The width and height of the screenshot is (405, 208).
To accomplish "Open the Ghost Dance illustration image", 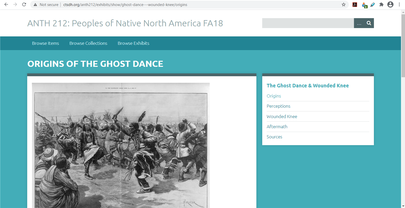I will pos(121,145).
